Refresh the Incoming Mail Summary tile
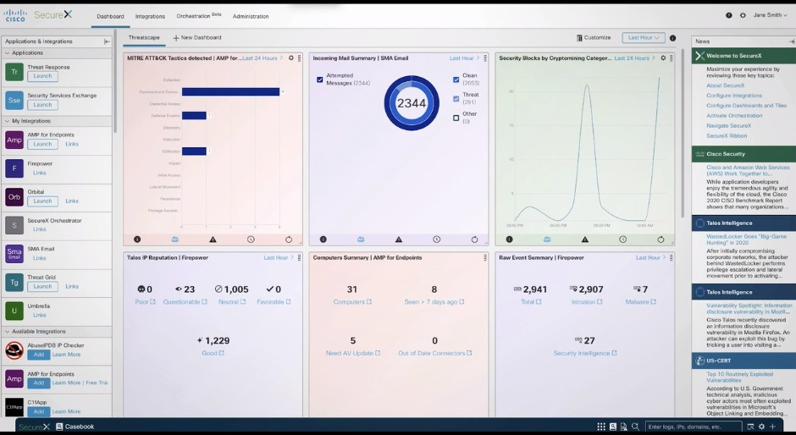The width and height of the screenshot is (796, 435). (x=475, y=239)
